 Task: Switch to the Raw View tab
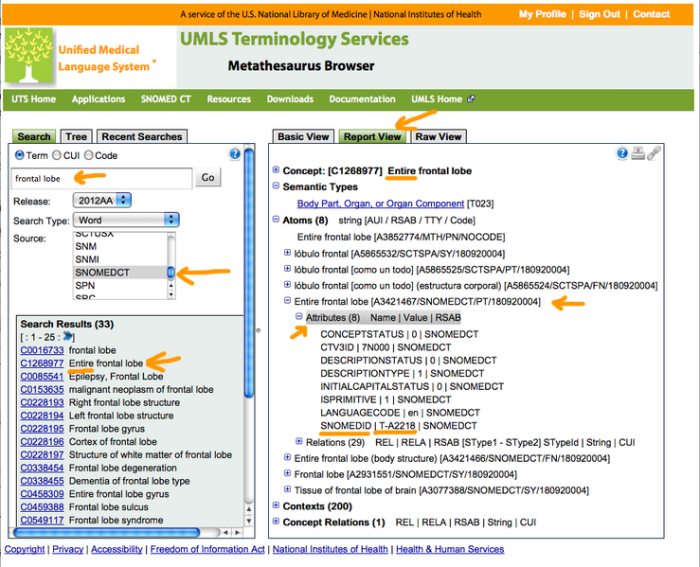[x=439, y=136]
